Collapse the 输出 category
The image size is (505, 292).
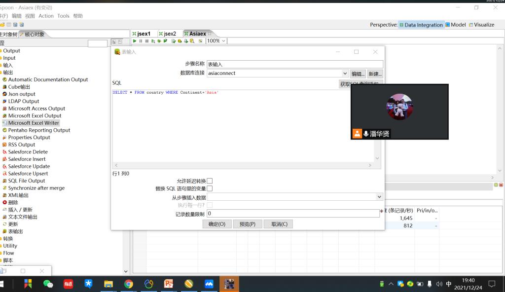[x=8, y=73]
